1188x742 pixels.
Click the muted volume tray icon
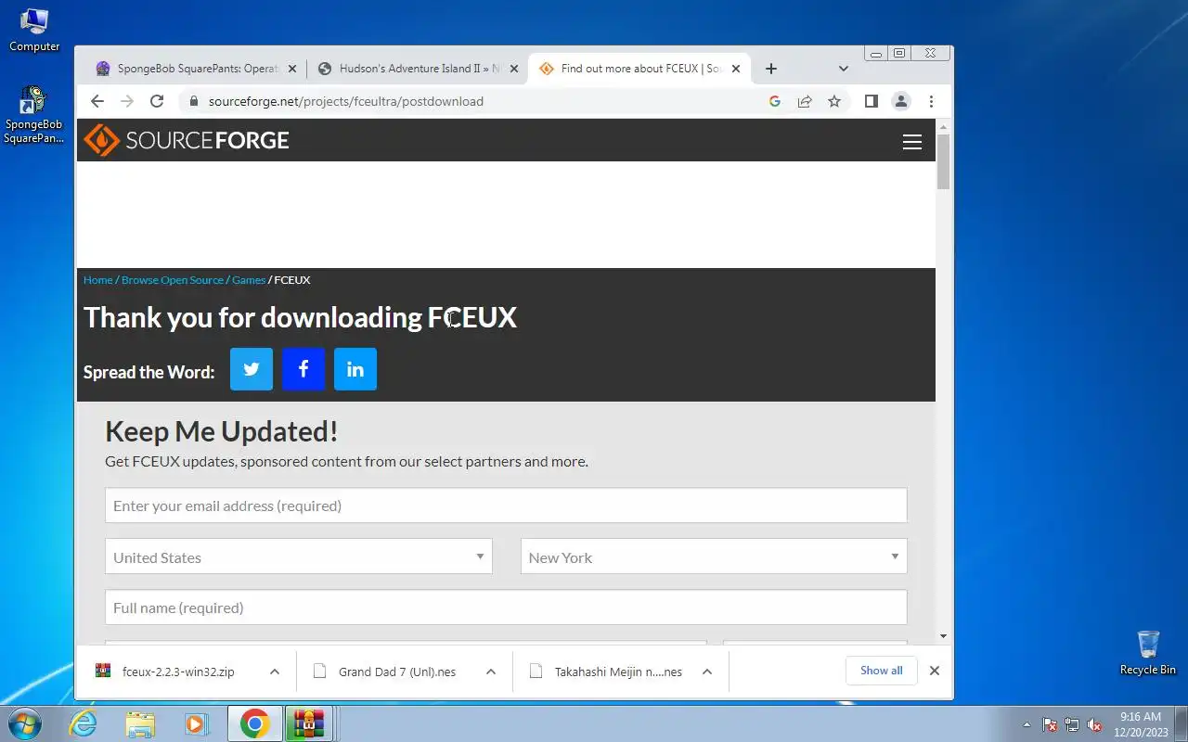pyautogui.click(x=1094, y=725)
